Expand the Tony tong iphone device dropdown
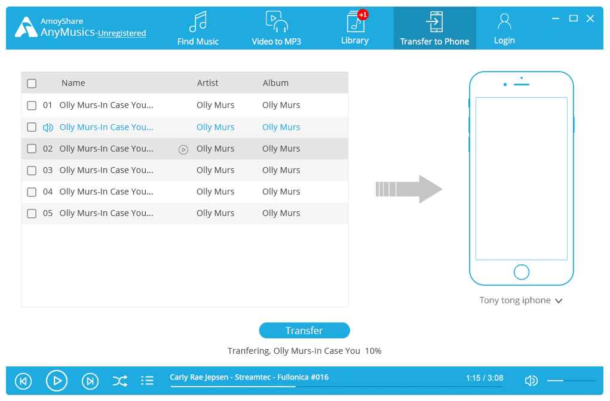The height and width of the screenshot is (401, 610). tap(558, 301)
